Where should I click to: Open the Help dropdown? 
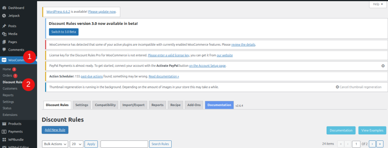(378, 4)
